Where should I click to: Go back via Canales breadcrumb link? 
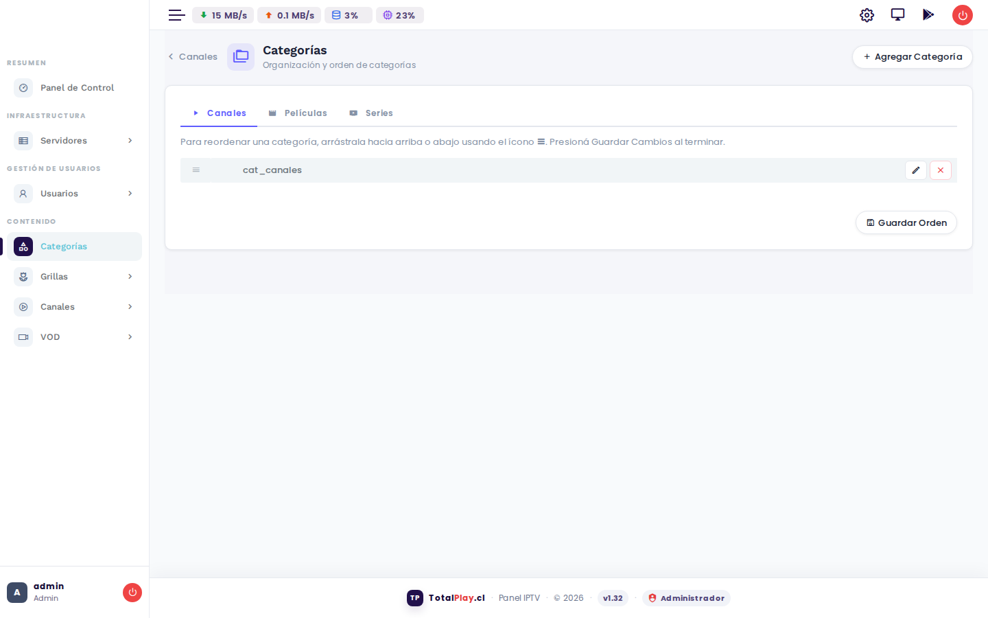point(193,57)
